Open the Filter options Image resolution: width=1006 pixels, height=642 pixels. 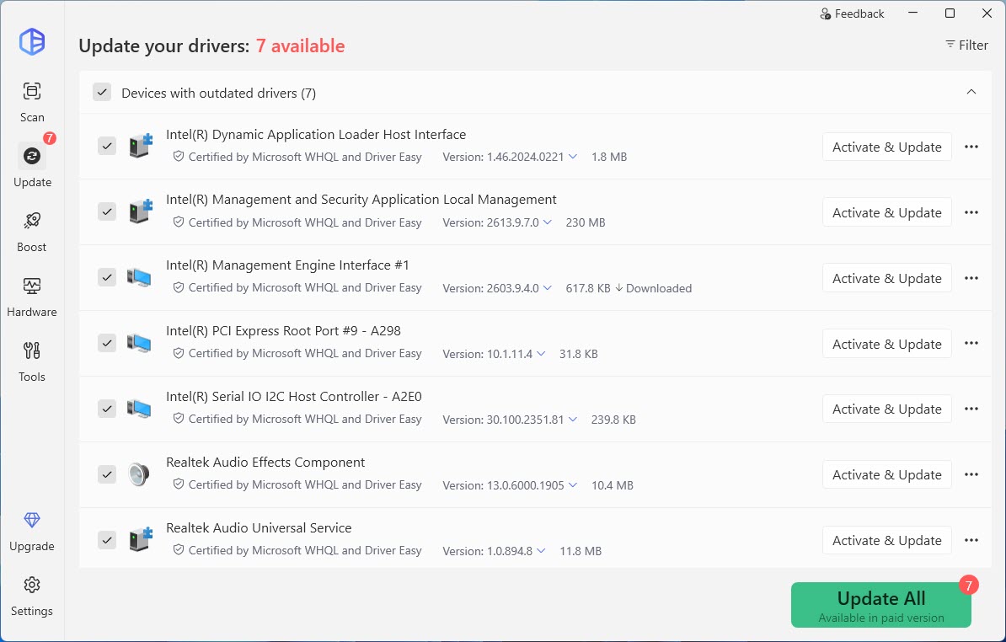pyautogui.click(x=966, y=45)
